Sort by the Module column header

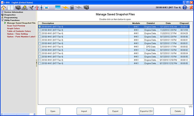(136, 23)
